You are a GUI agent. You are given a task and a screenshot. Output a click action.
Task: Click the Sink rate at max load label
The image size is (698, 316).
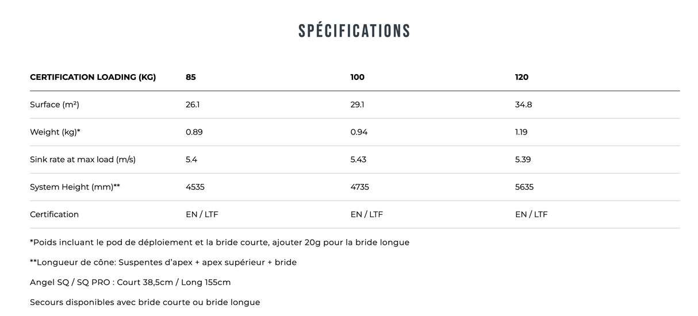[x=83, y=160]
